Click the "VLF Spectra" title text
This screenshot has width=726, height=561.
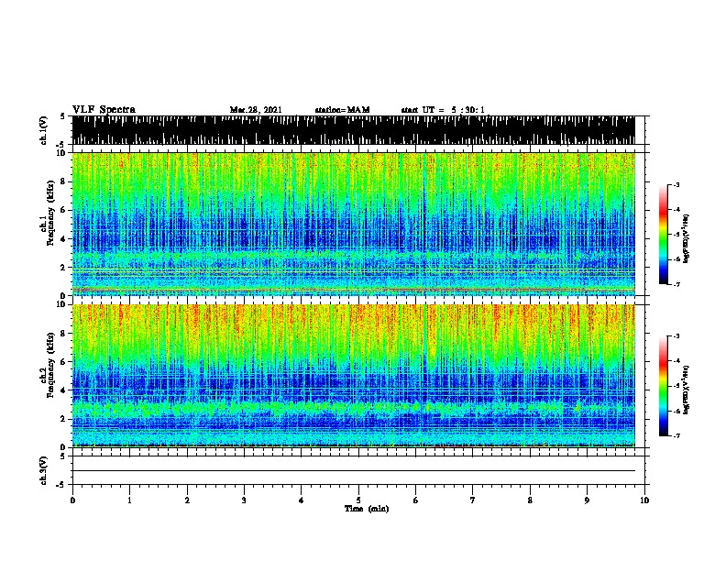tap(104, 110)
